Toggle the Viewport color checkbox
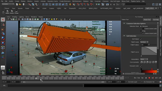 (141, 66)
